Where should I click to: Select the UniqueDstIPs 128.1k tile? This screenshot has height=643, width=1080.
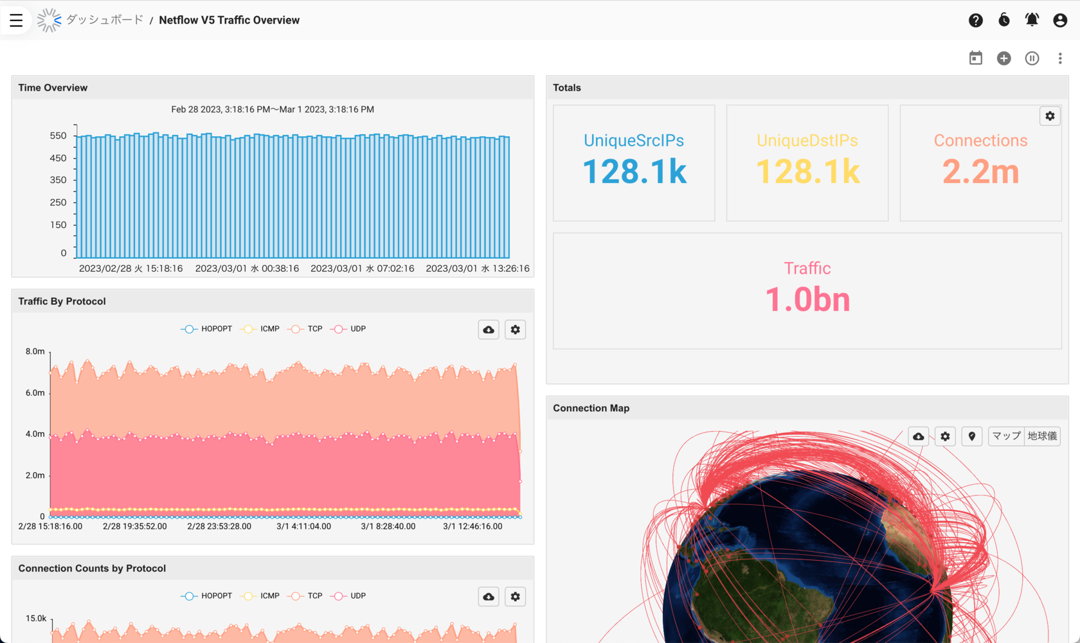[807, 163]
